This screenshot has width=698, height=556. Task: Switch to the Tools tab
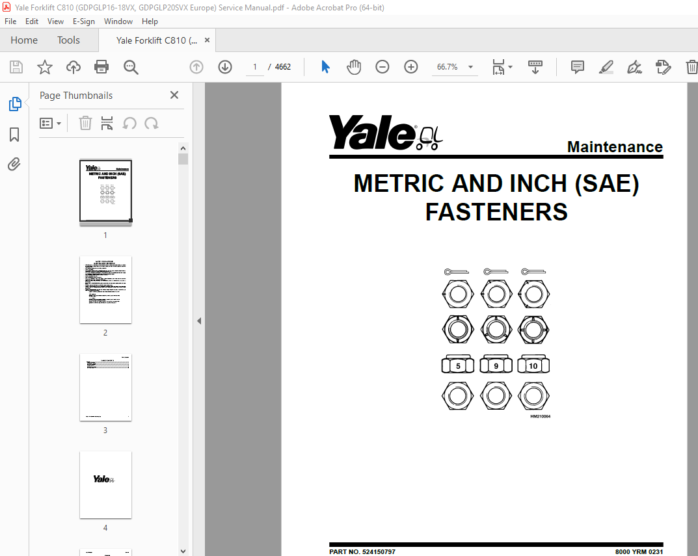pyautogui.click(x=68, y=40)
